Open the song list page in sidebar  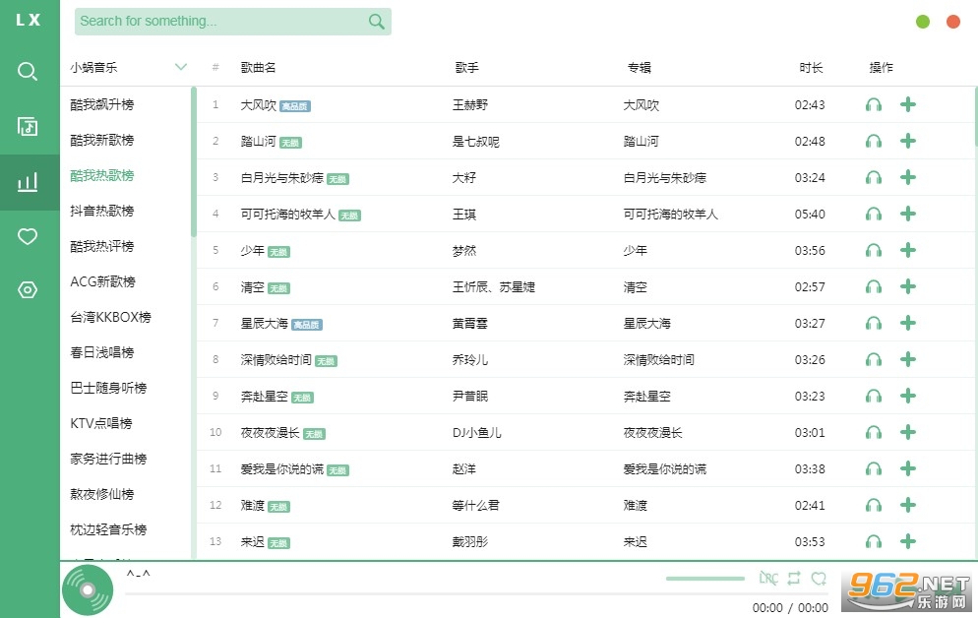tap(29, 126)
